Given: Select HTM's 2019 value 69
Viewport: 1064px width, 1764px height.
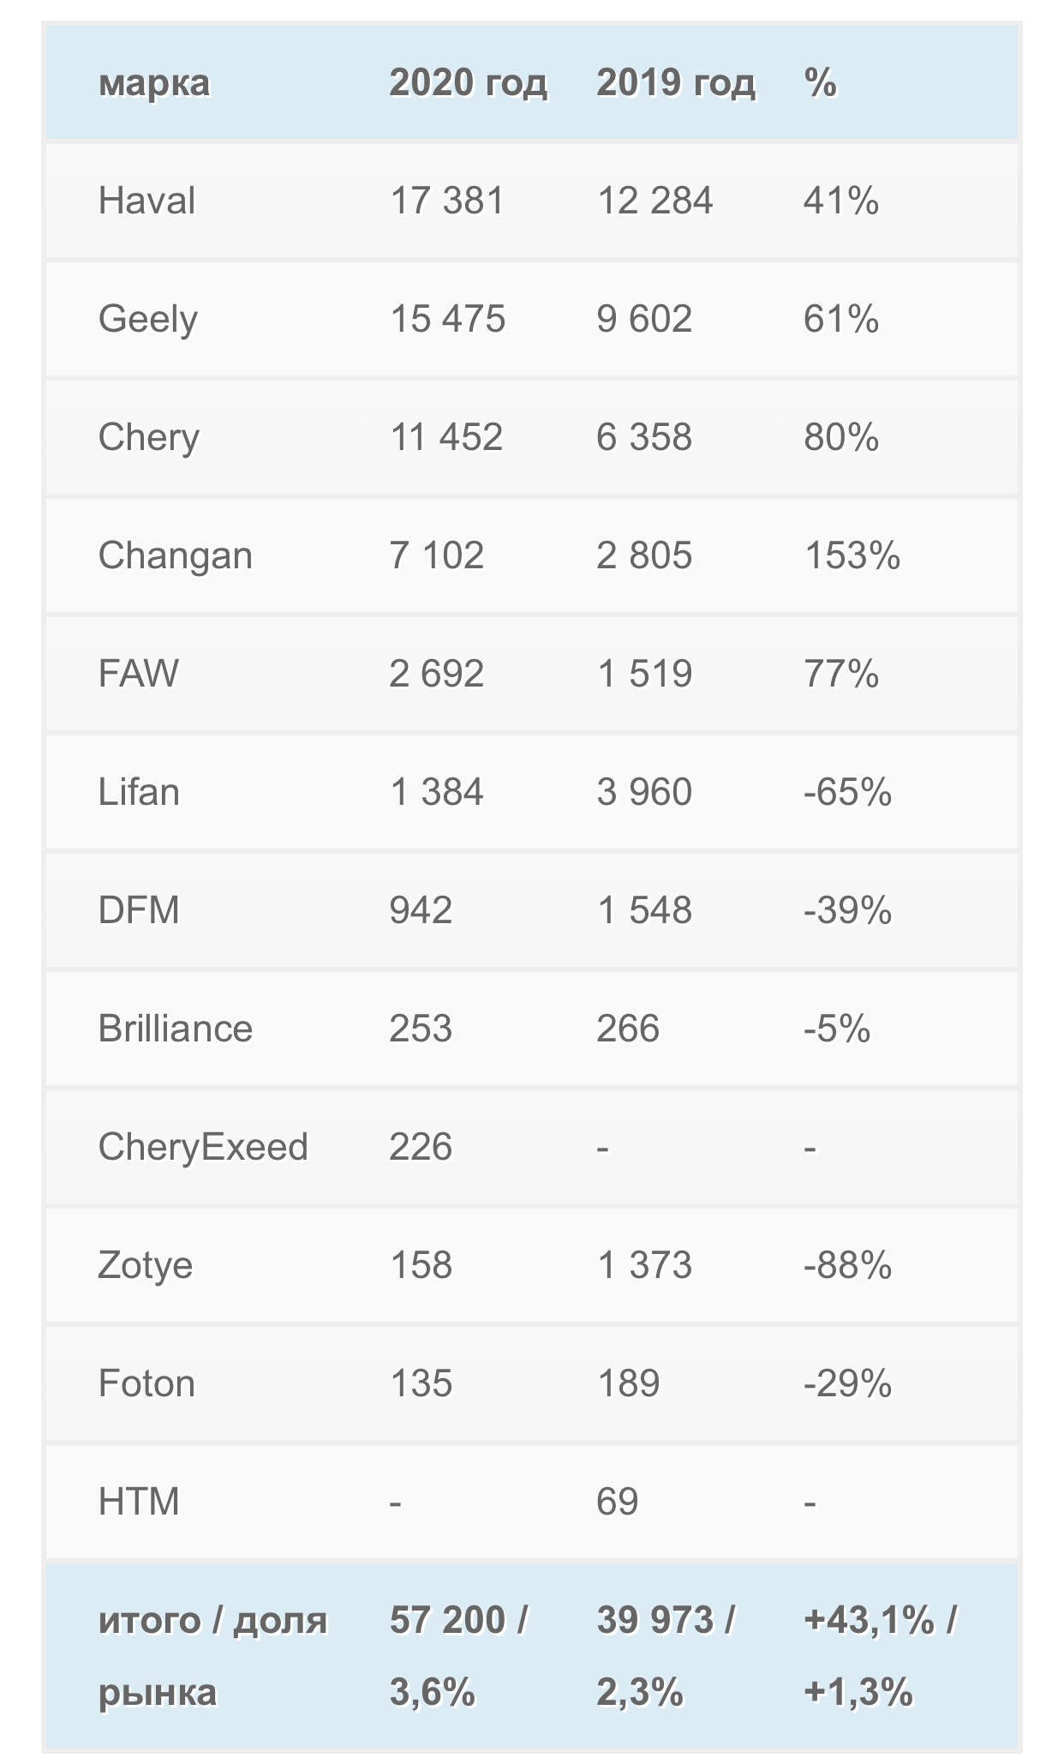Looking at the screenshot, I should coord(618,1502).
